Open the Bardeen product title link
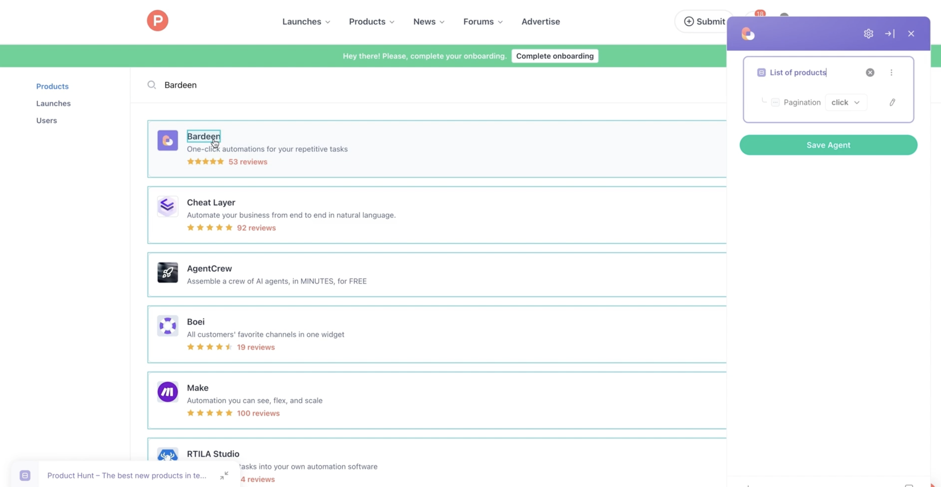 [203, 137]
